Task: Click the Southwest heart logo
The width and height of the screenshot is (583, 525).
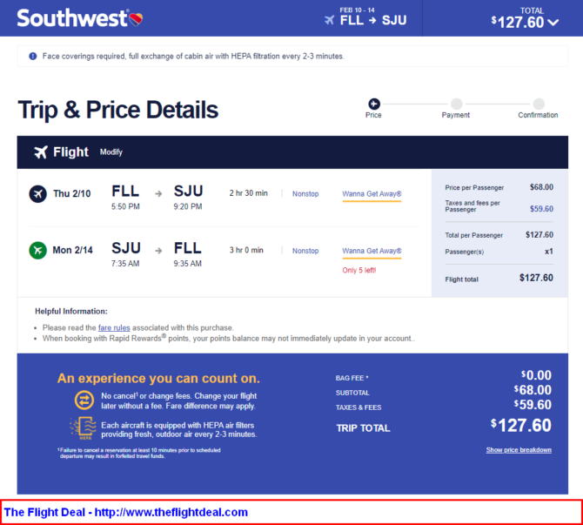Action: pos(136,18)
